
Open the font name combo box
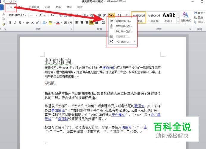pos(17,15)
